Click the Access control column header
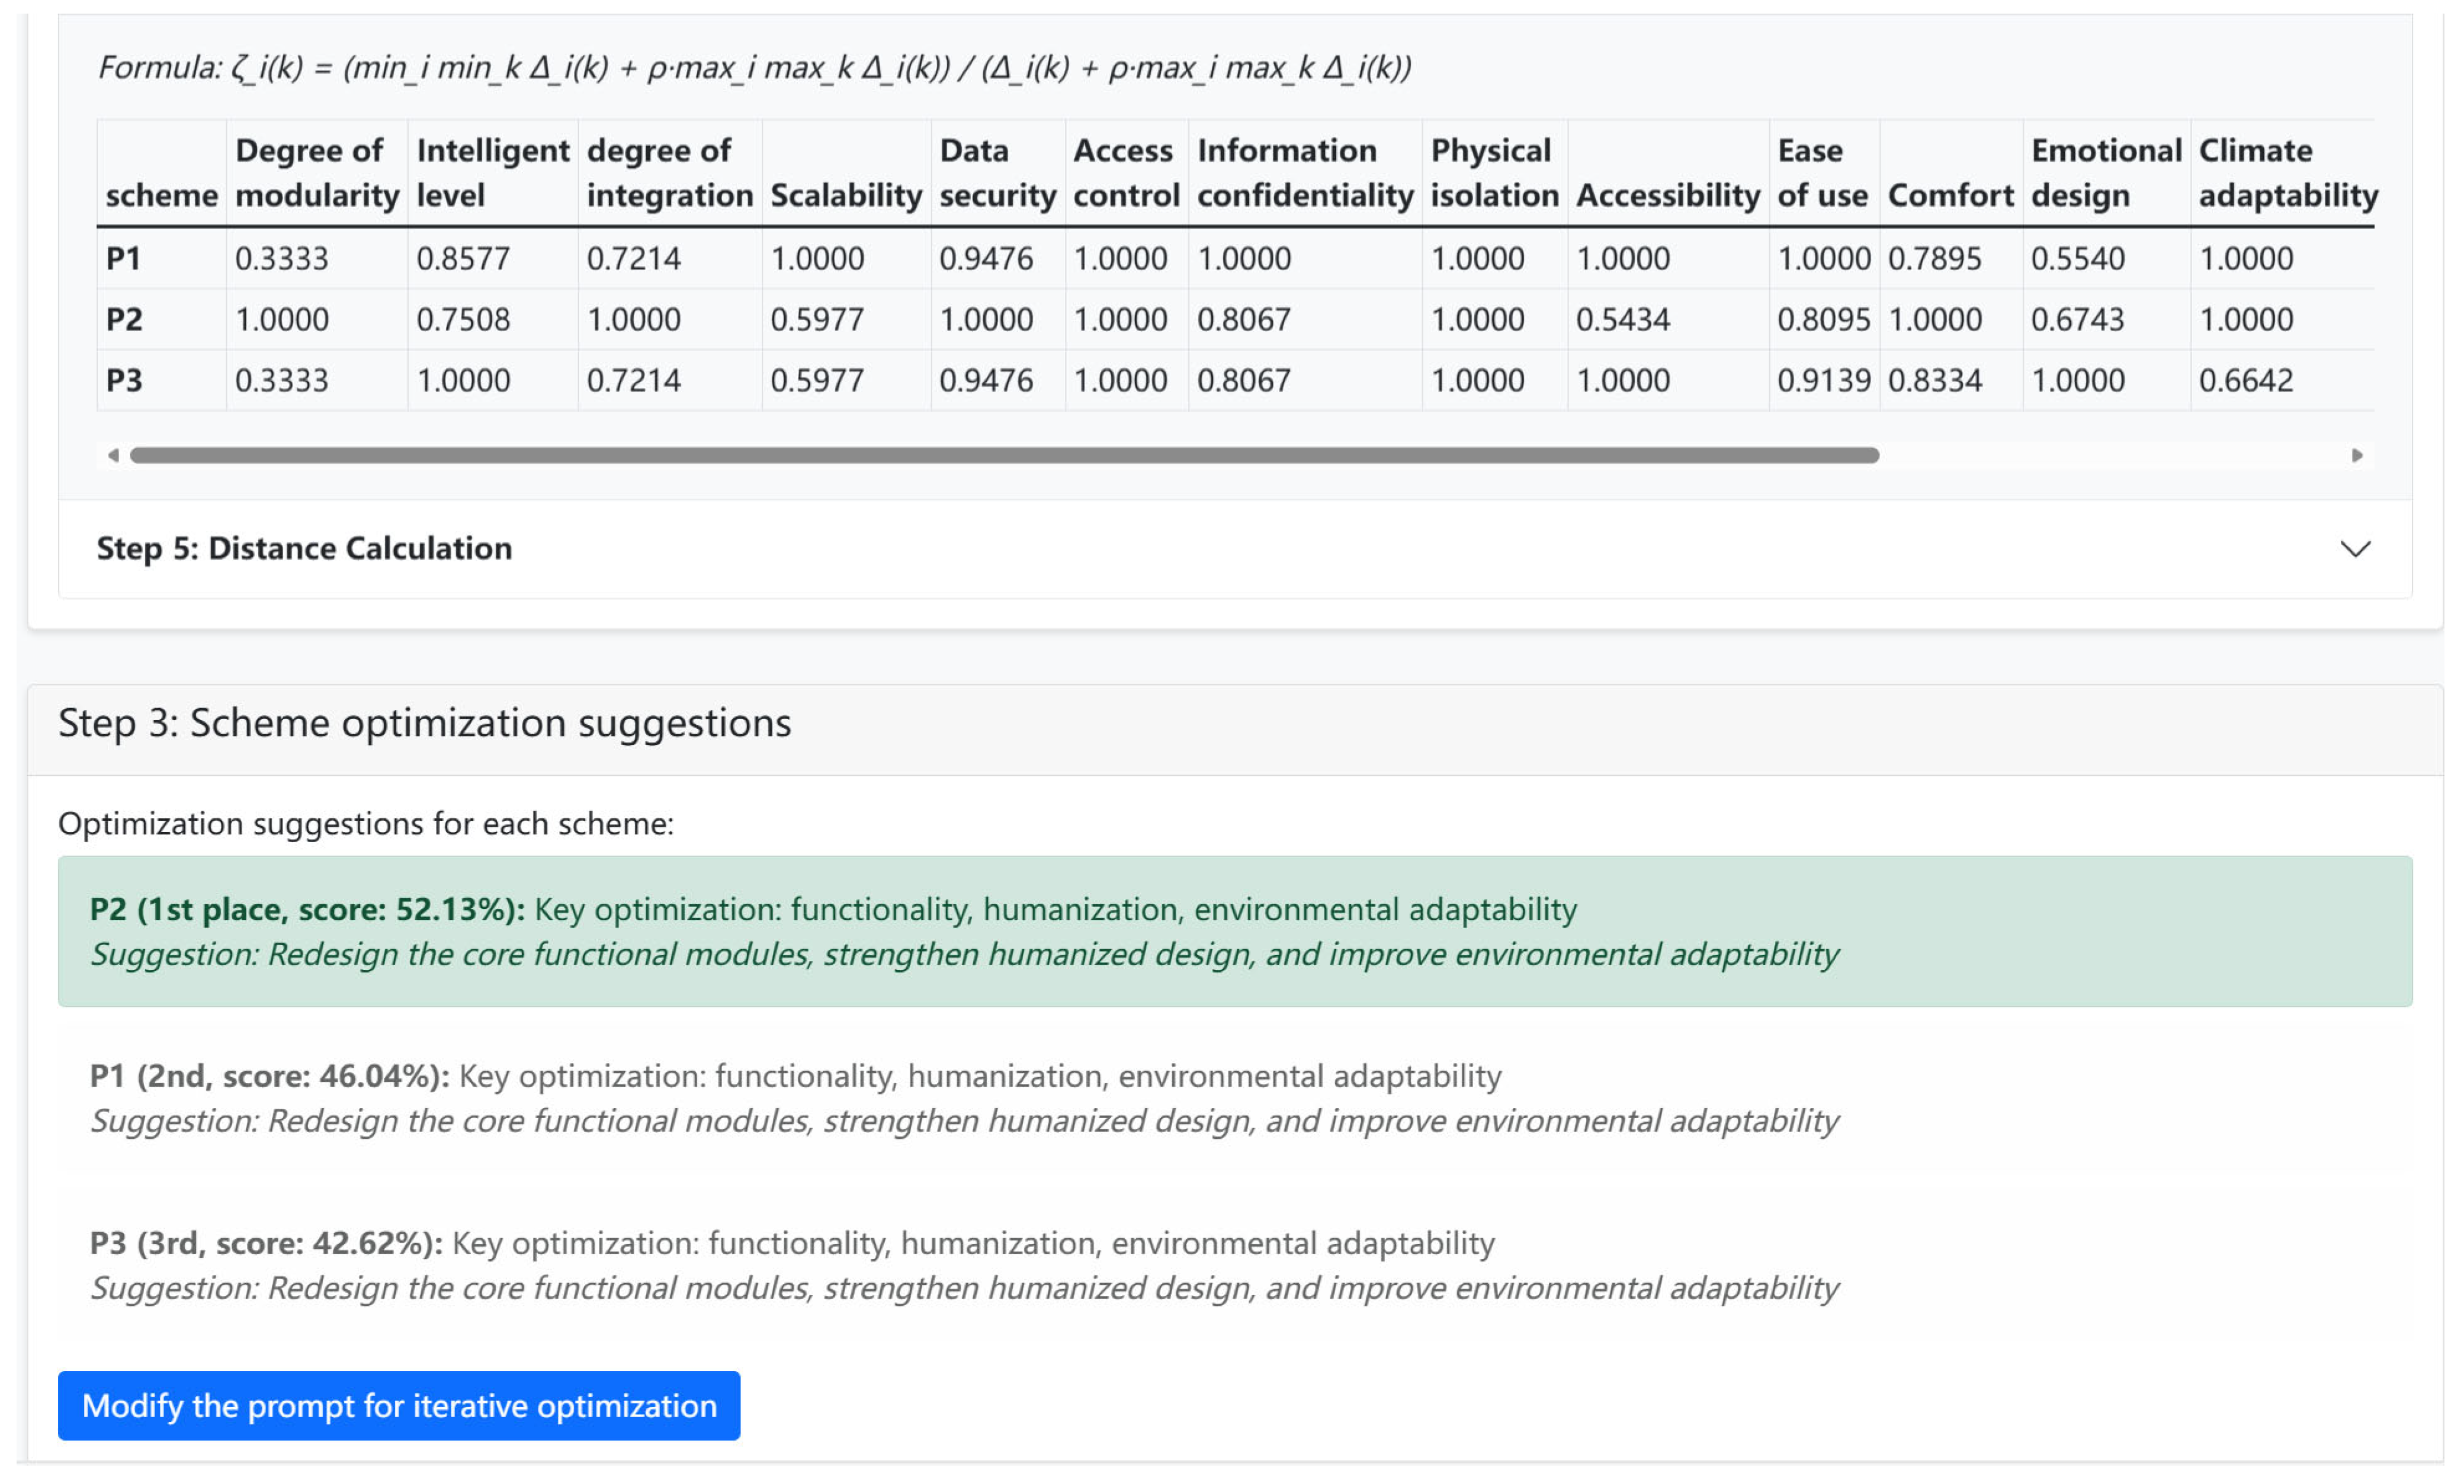 (1126, 172)
